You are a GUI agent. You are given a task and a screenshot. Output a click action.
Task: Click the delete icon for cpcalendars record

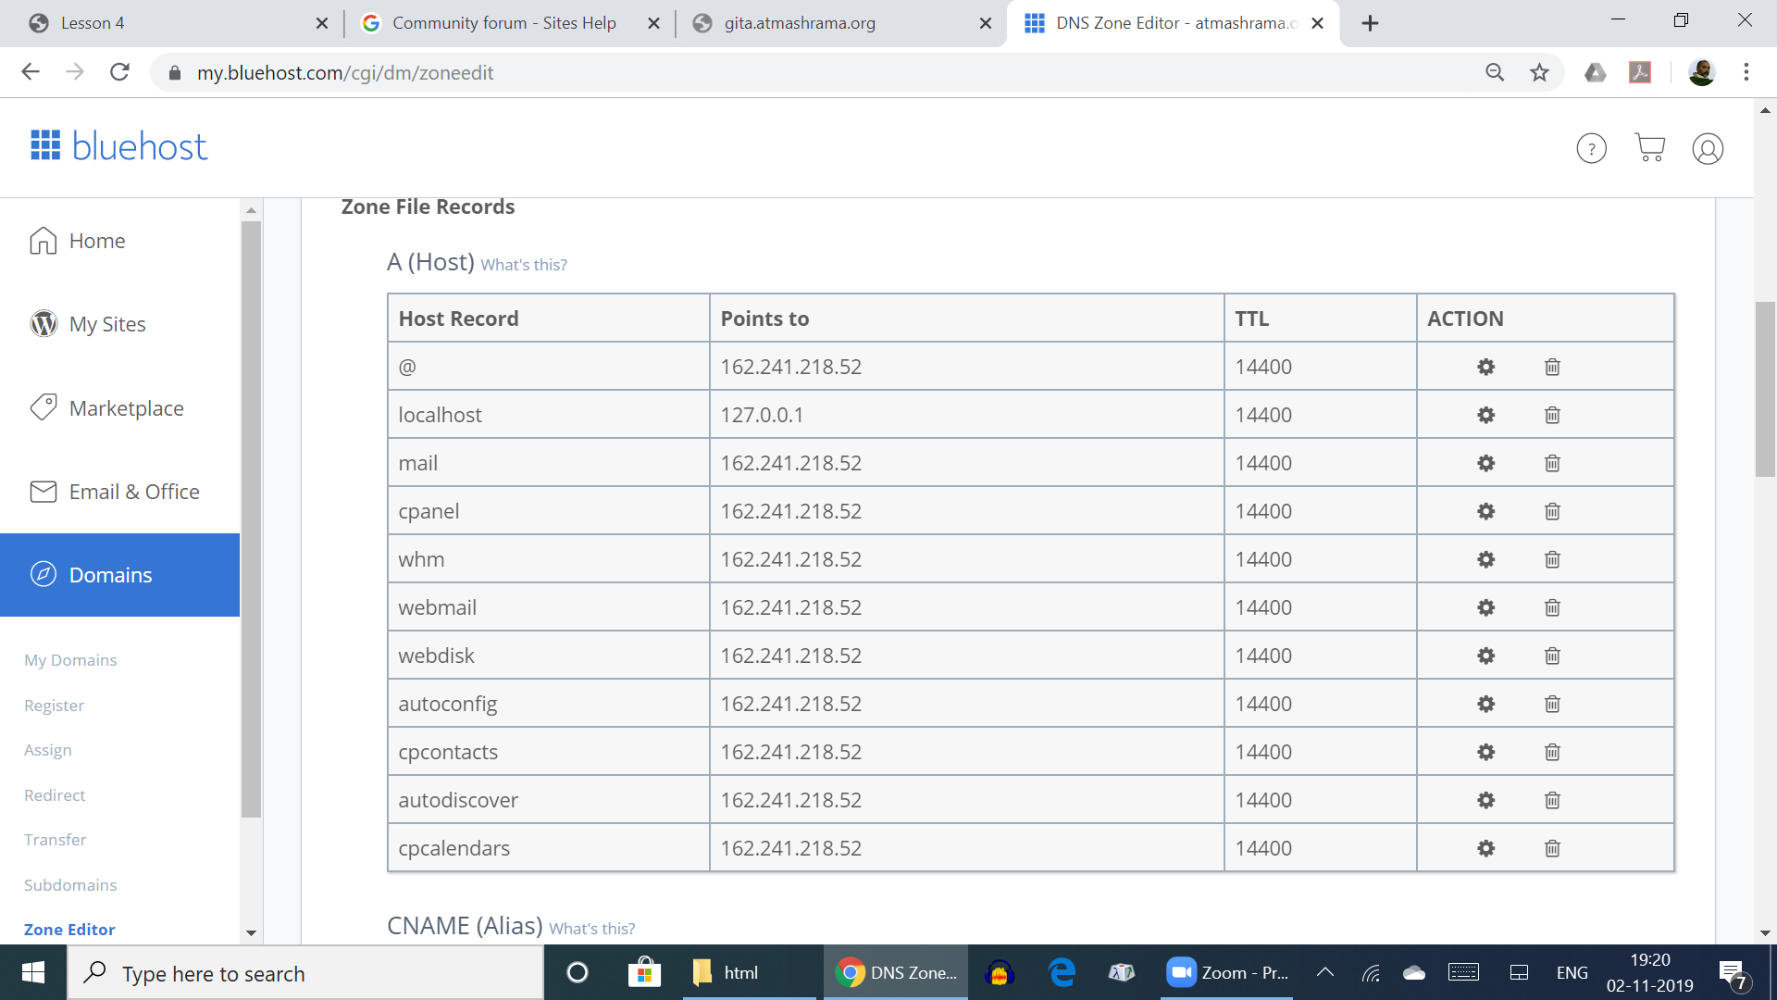(x=1552, y=847)
